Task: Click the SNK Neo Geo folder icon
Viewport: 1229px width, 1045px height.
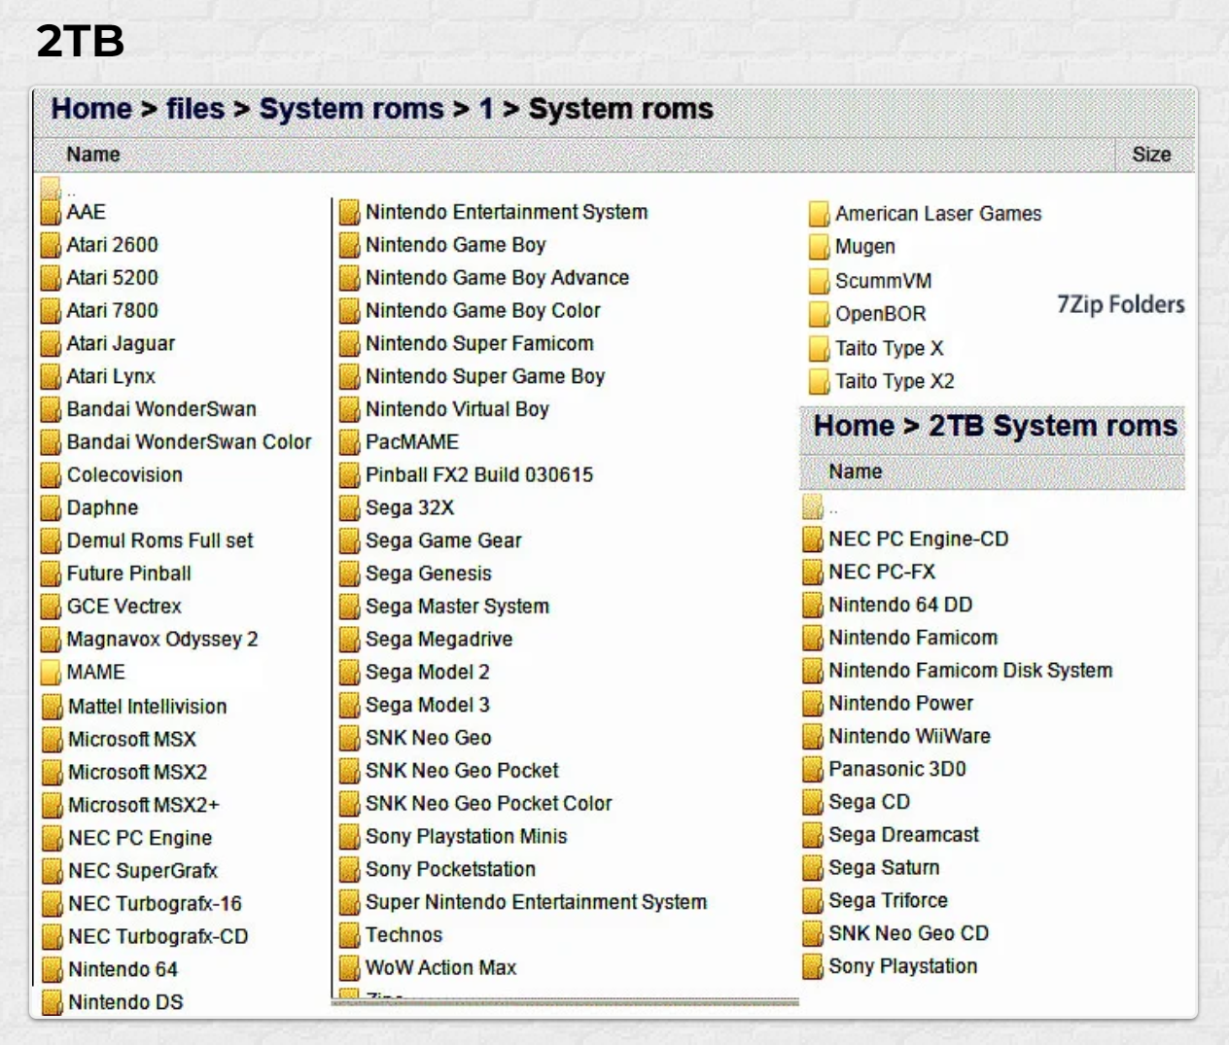Action: coord(349,738)
